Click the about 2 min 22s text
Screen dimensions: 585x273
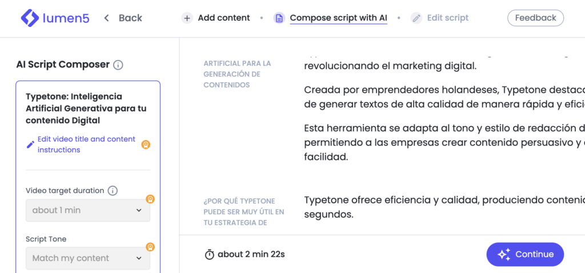[x=251, y=255]
